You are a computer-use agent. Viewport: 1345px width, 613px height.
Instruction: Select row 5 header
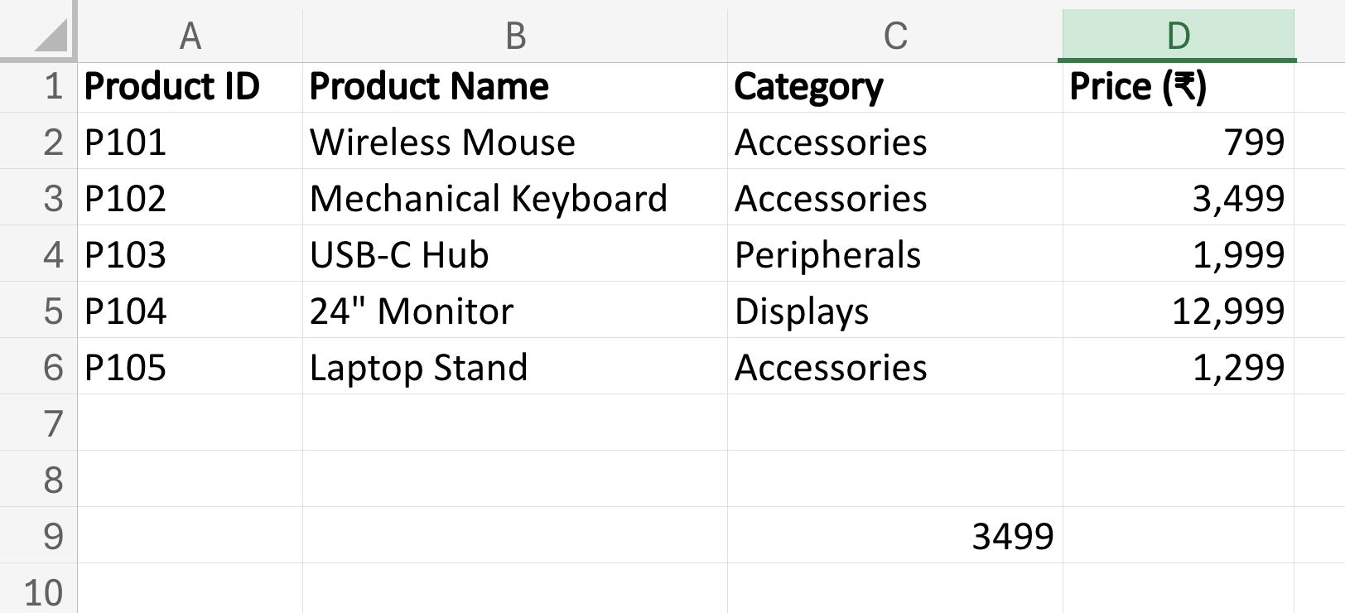[50, 311]
